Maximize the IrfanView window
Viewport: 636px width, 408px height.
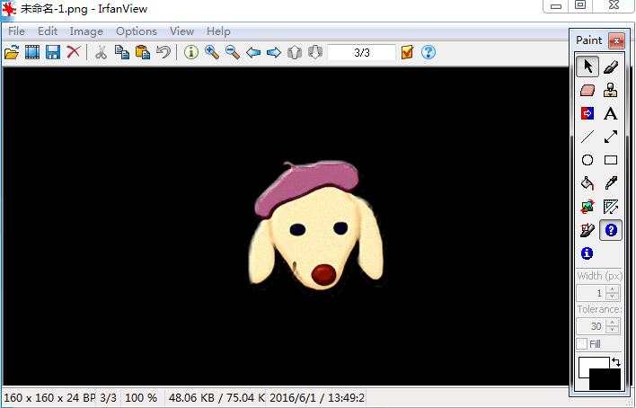(x=580, y=5)
